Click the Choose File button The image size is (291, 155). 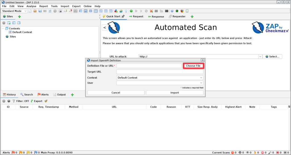[193, 66]
